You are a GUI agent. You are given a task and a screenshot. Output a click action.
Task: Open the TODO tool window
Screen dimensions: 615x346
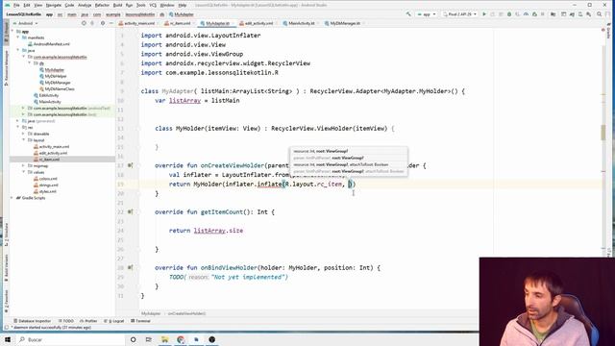pyautogui.click(x=66, y=321)
